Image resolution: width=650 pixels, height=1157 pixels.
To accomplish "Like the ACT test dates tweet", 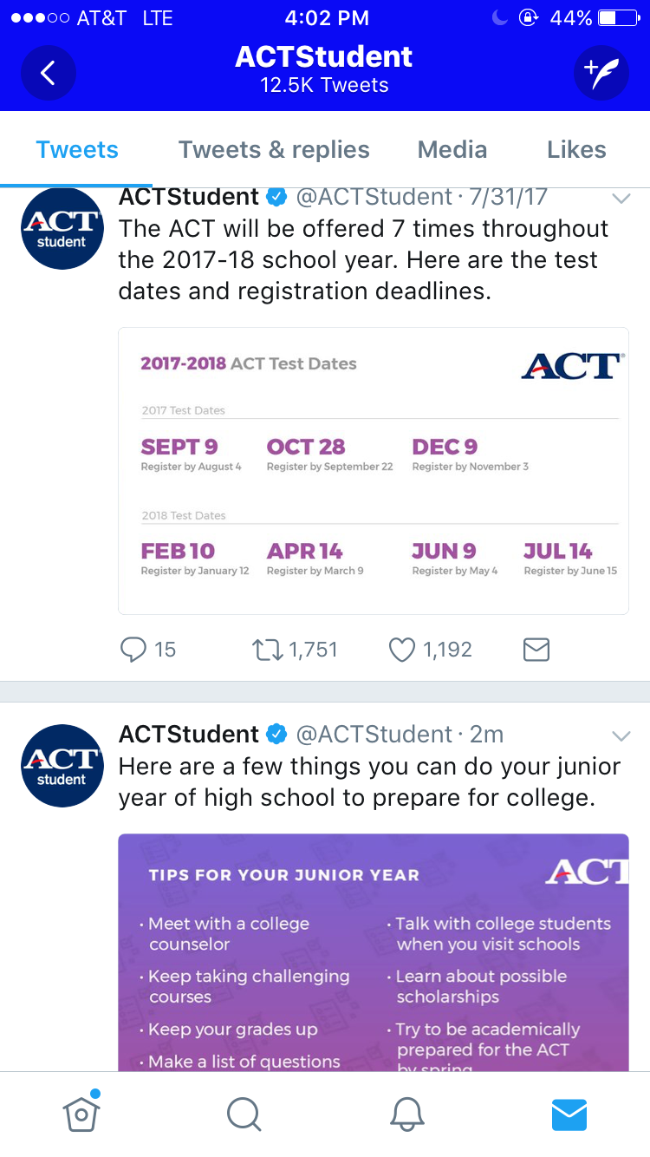I will (x=402, y=650).
